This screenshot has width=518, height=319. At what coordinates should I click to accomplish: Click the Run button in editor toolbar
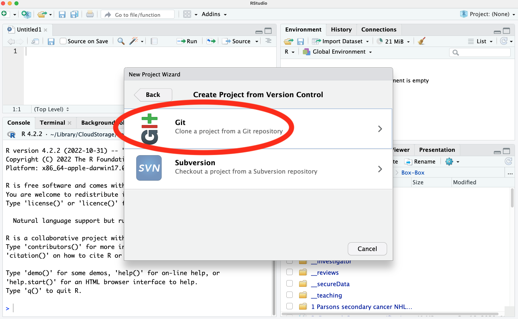coord(187,41)
